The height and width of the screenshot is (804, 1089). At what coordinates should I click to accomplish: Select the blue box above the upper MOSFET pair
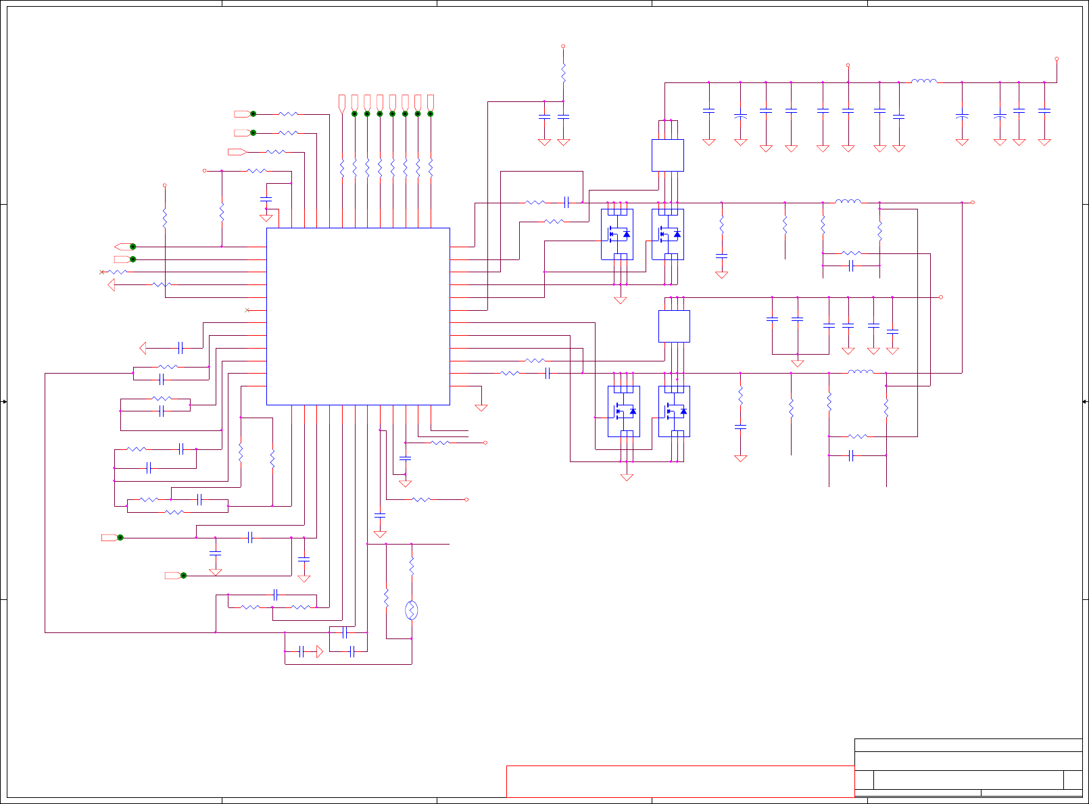tap(668, 155)
